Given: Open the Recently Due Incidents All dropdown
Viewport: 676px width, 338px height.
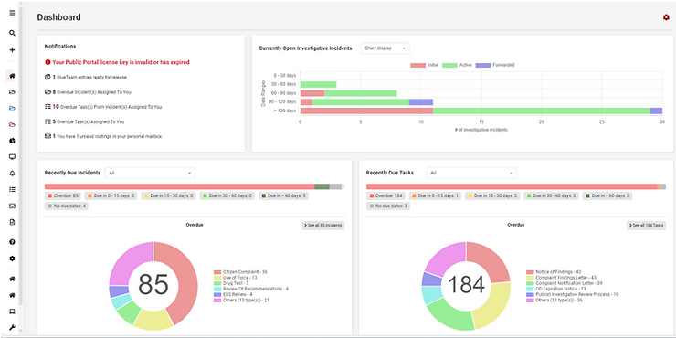Looking at the screenshot, I should click(x=150, y=173).
